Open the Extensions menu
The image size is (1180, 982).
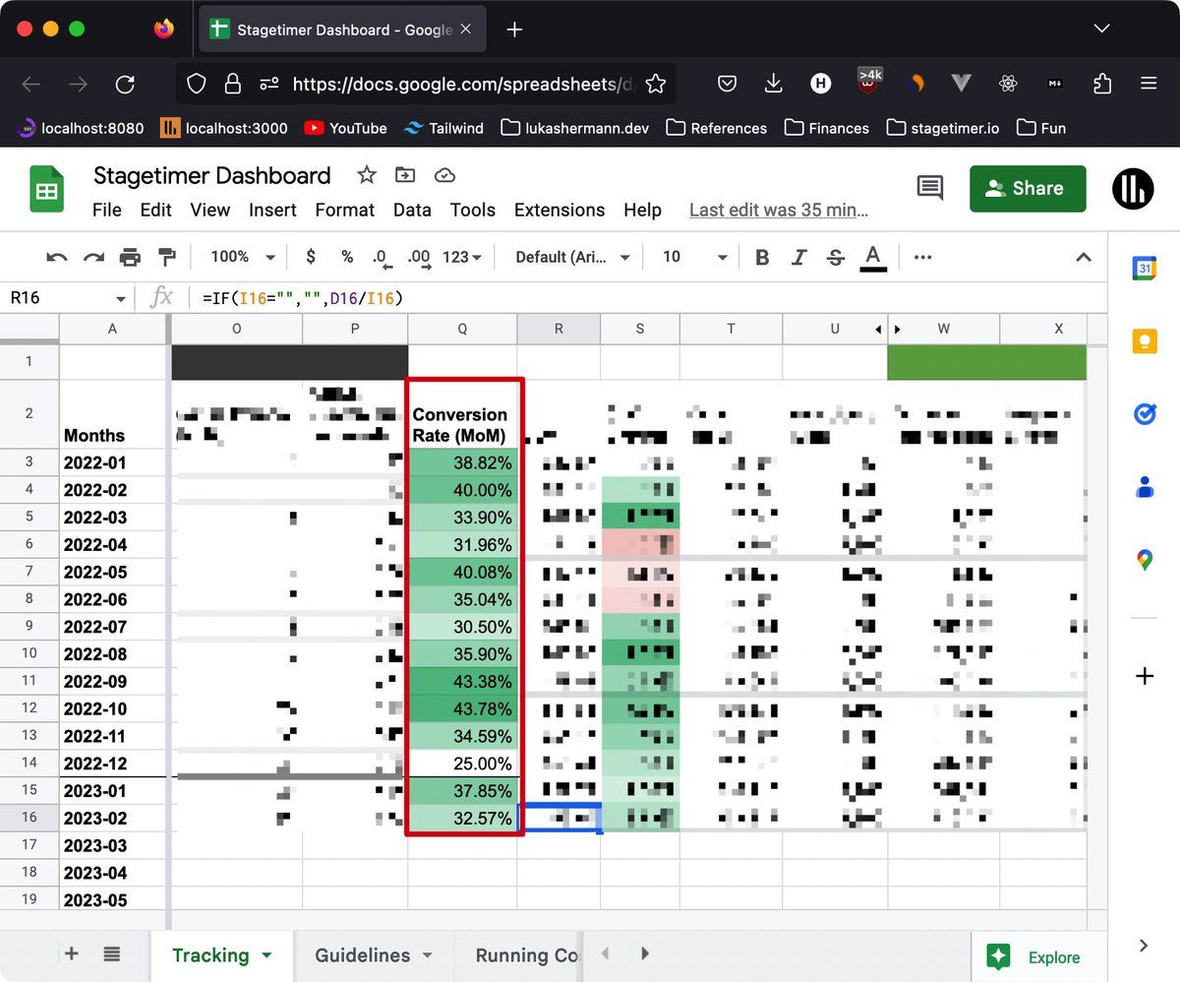pyautogui.click(x=559, y=210)
